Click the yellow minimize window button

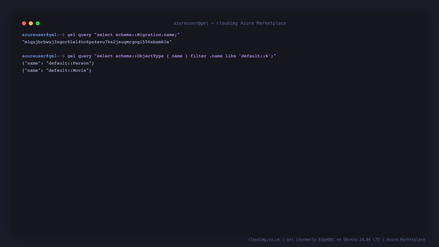click(x=31, y=23)
